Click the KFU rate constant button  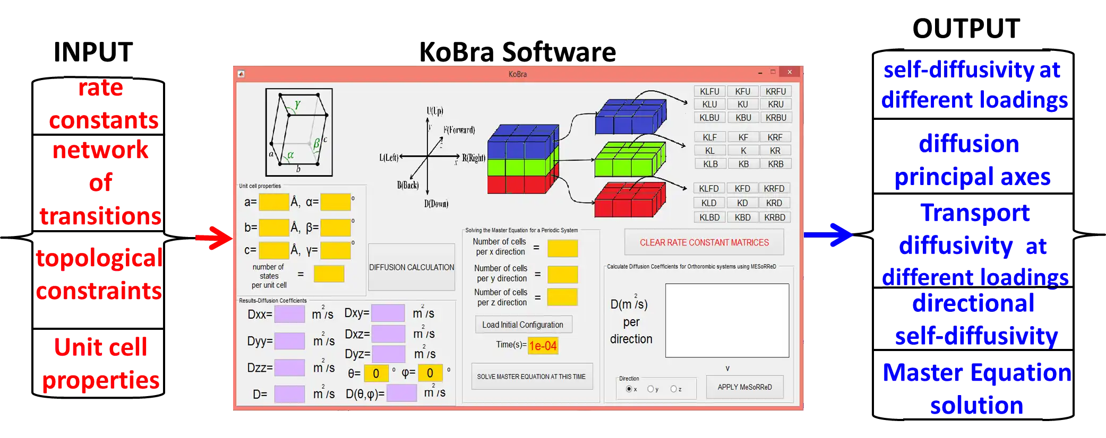tap(742, 91)
